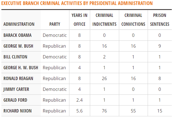Click Ford's 2.4 years in office cell

(x=80, y=100)
